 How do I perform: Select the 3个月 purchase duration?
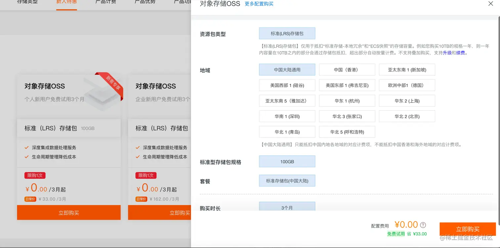click(287, 207)
